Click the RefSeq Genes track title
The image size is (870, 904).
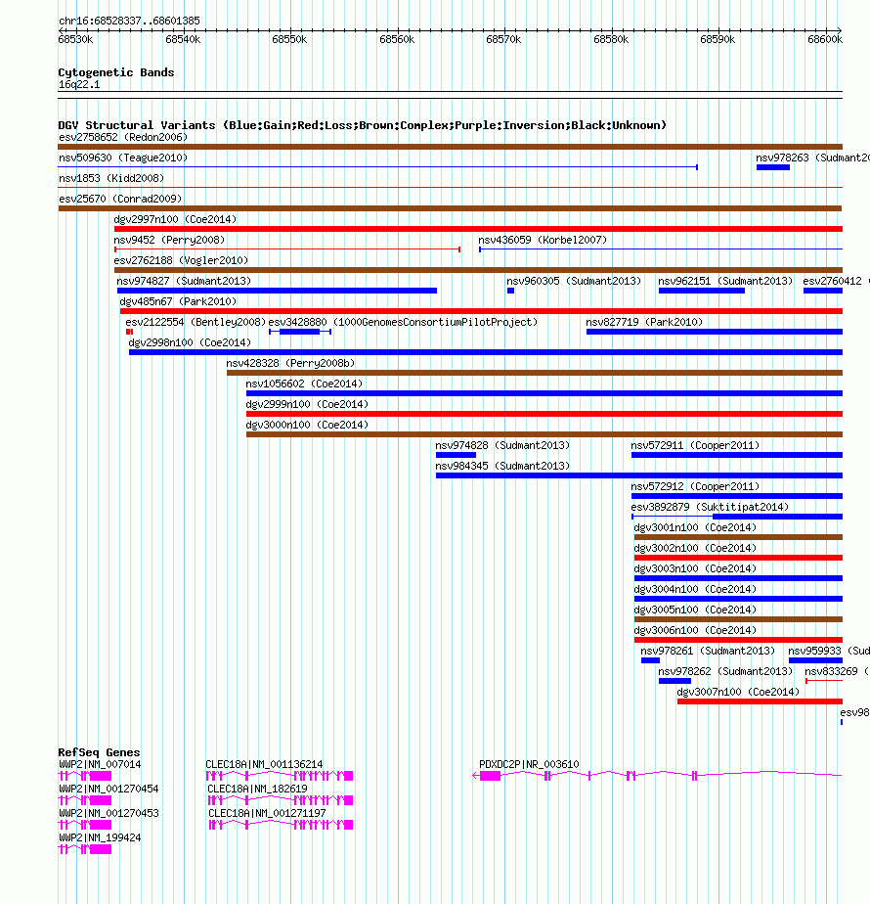99,752
